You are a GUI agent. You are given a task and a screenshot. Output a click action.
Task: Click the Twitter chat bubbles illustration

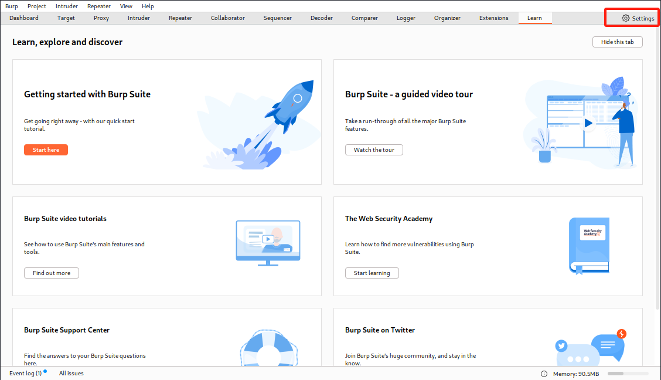590,348
